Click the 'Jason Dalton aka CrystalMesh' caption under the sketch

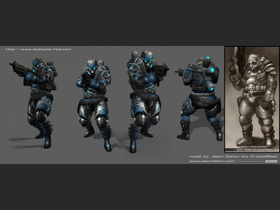pyautogui.click(x=258, y=150)
